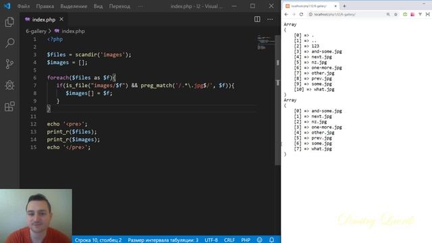Viewport: 432px width, 243px height.
Task: Show hidden menu items ellipsis
Action: pos(140,6)
